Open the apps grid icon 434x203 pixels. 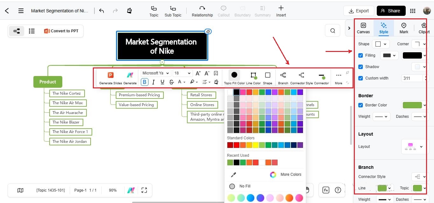(x=413, y=11)
